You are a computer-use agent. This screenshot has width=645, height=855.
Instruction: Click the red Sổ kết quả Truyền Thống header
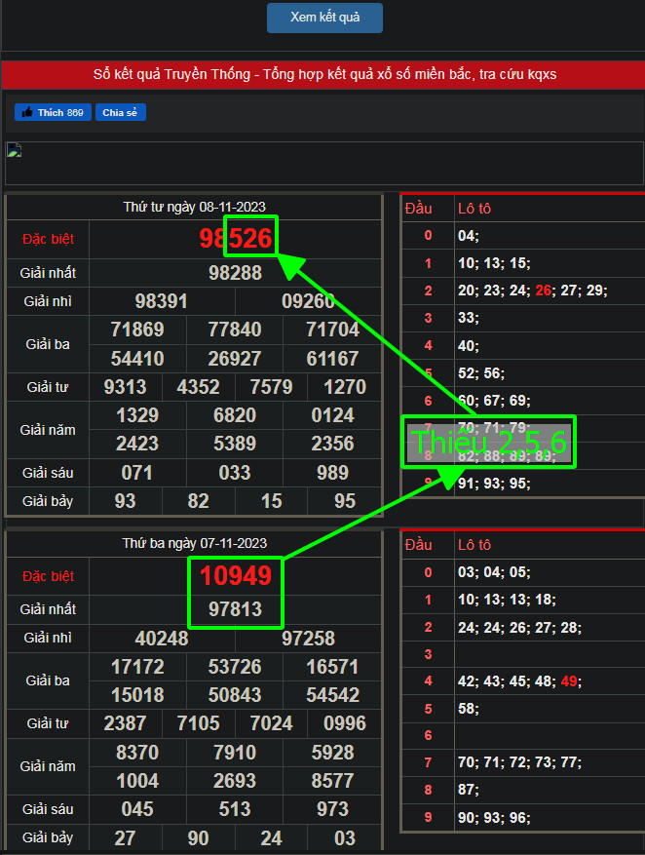click(x=324, y=75)
